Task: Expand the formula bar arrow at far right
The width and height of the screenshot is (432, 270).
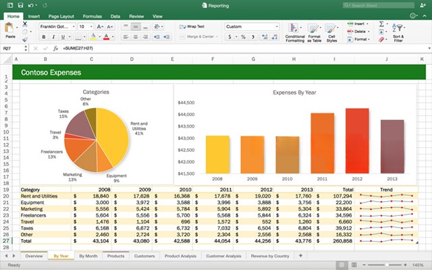Action: (x=429, y=49)
